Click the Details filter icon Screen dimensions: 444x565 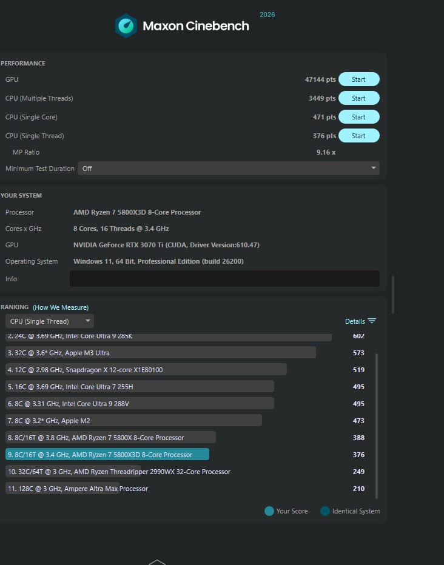[372, 321]
